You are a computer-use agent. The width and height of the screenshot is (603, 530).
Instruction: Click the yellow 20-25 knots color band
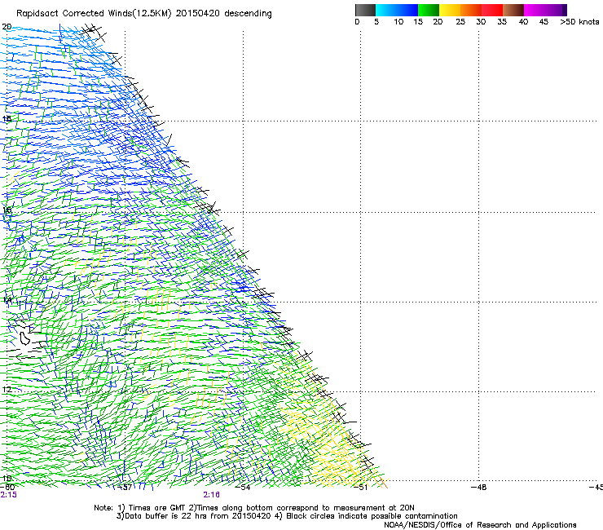pyautogui.click(x=450, y=10)
